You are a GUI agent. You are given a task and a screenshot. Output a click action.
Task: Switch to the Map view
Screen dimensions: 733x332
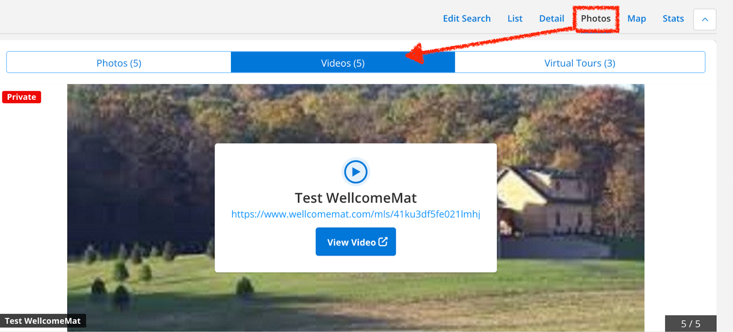coord(636,19)
